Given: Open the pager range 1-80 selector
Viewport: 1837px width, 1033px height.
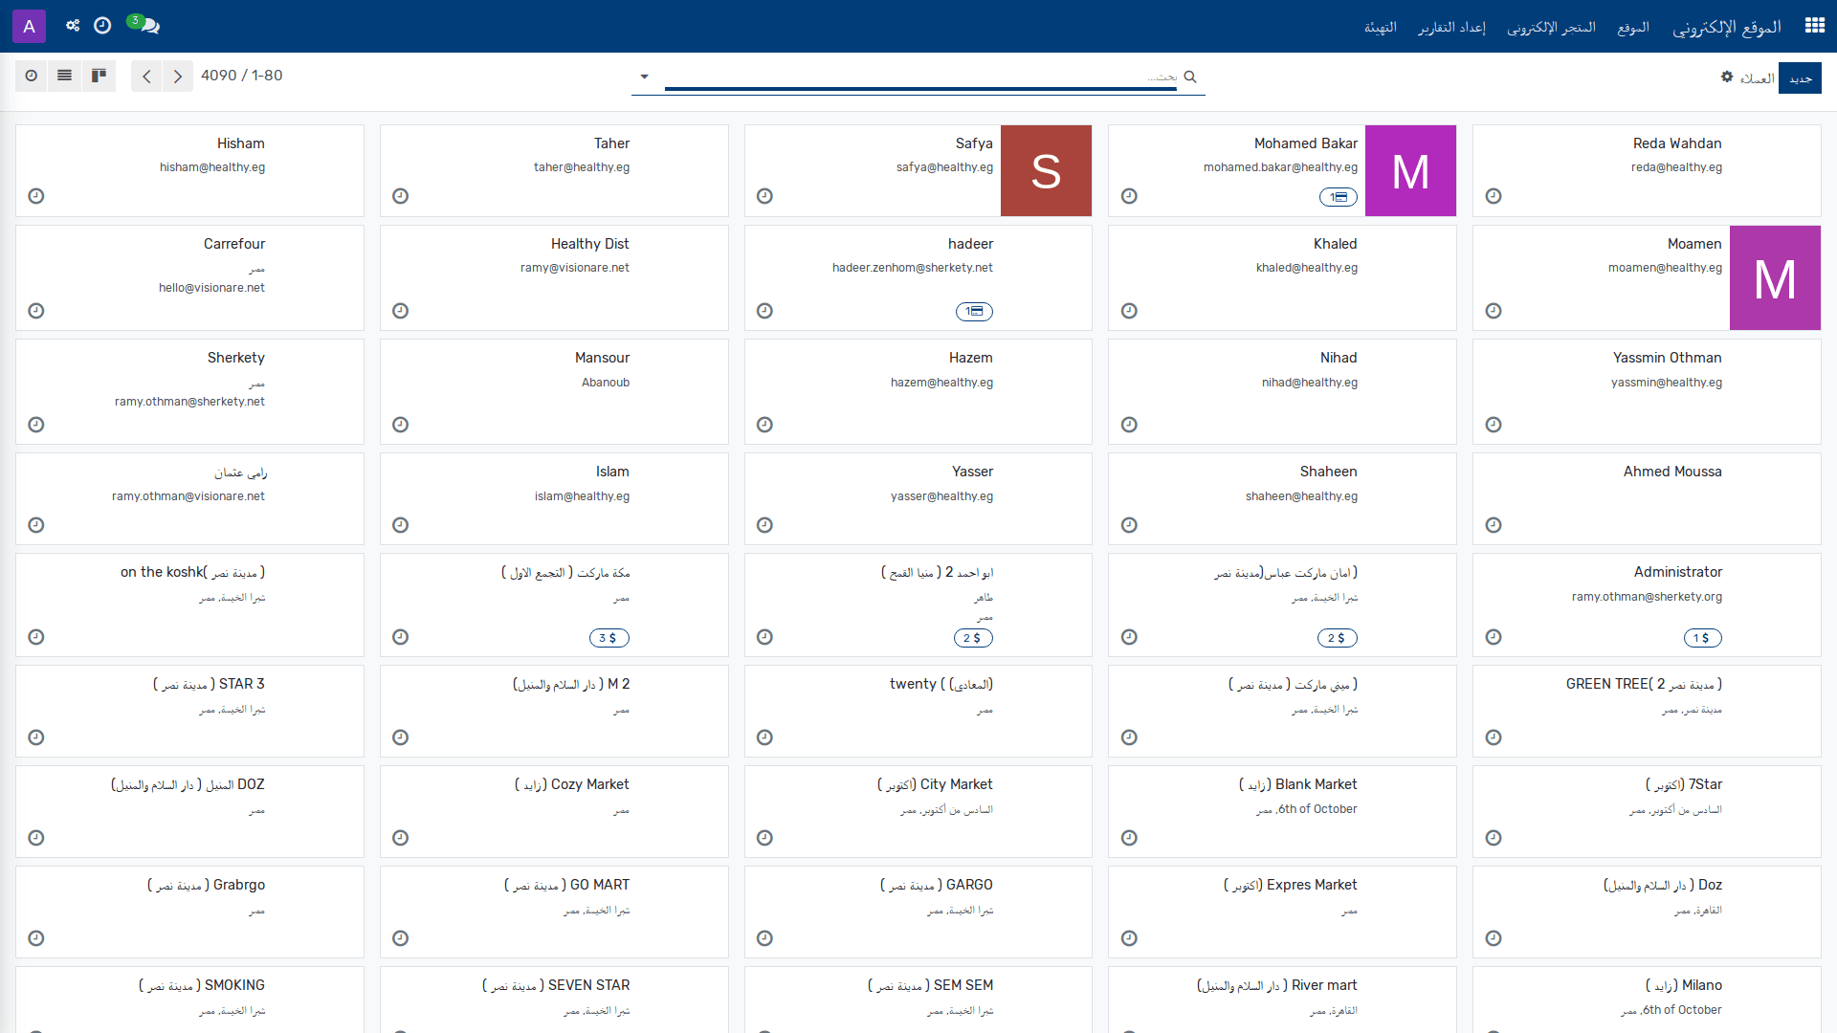Looking at the screenshot, I should (267, 76).
